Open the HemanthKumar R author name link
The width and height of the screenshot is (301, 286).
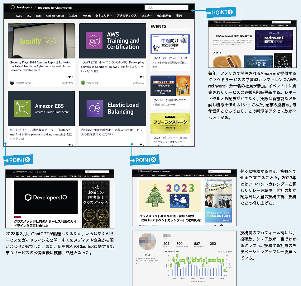pos(24,83)
